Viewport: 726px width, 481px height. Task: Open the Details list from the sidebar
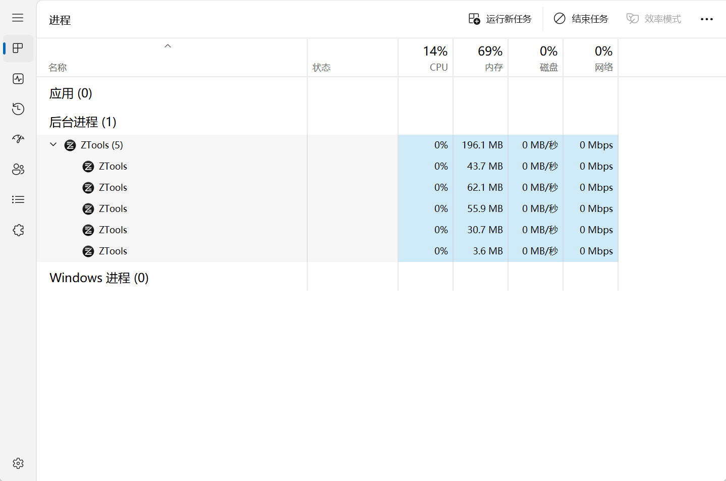pos(18,200)
